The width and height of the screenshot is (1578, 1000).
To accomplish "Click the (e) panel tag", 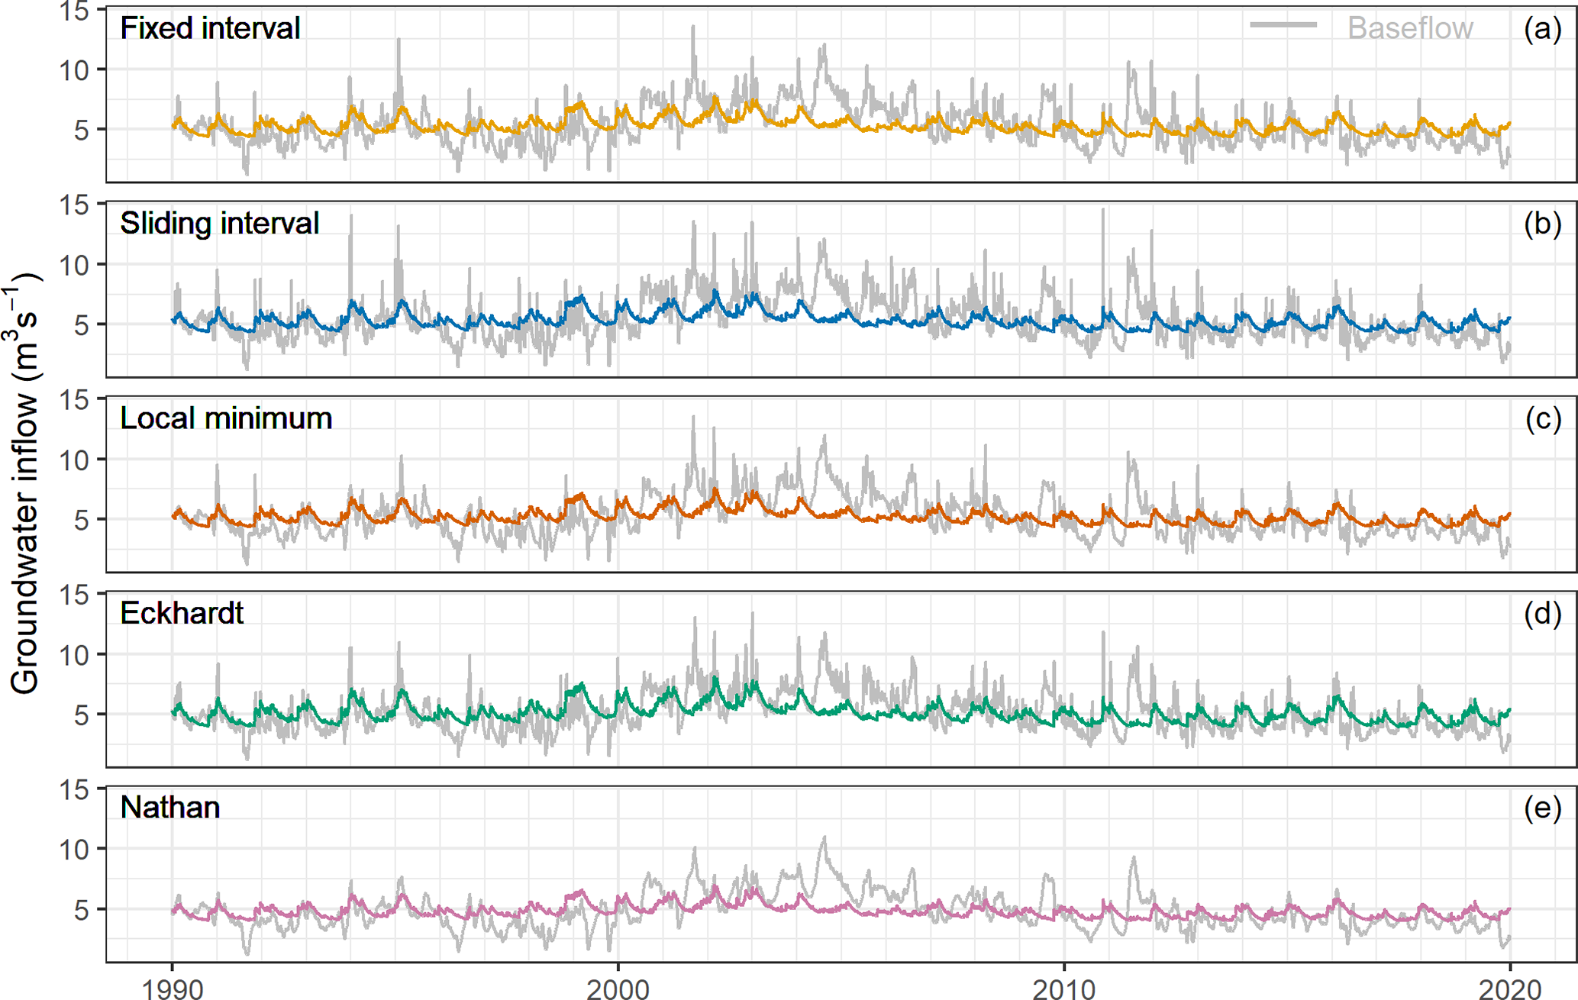I will (x=1542, y=808).
